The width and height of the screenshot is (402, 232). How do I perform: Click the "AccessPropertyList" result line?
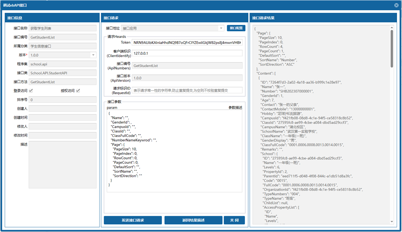pyautogui.click(x=281, y=207)
